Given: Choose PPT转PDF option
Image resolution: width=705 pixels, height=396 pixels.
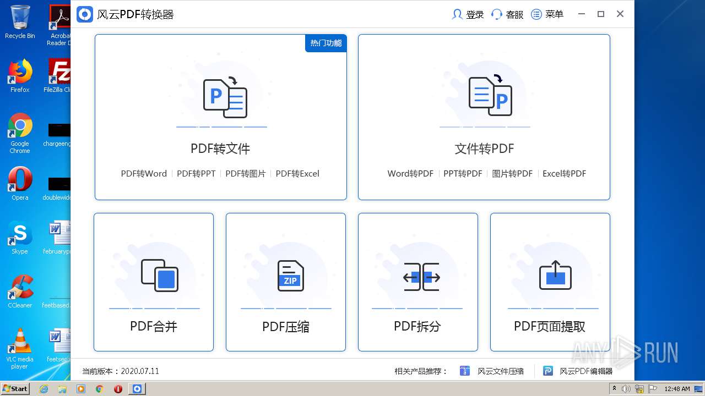Looking at the screenshot, I should [463, 173].
